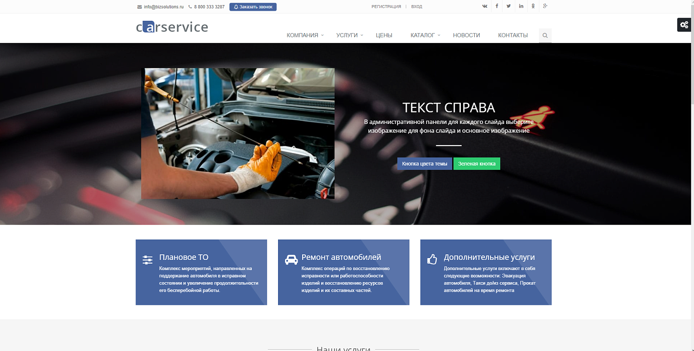Image resolution: width=694 pixels, height=351 pixels.
Task: Expand the КАТАЛОГ dropdown chevron
Action: pos(439,35)
